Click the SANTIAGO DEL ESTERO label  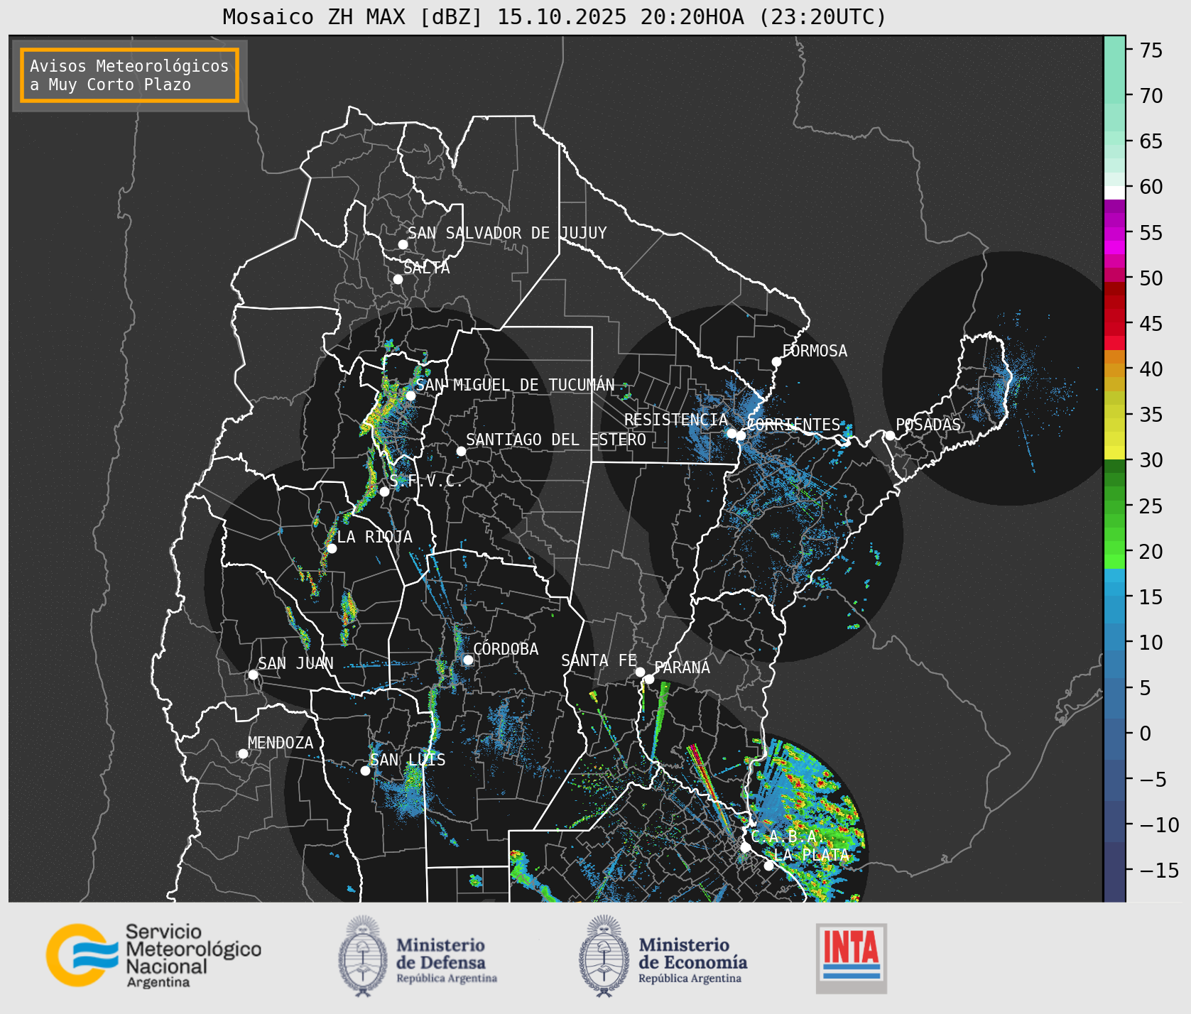(x=556, y=440)
